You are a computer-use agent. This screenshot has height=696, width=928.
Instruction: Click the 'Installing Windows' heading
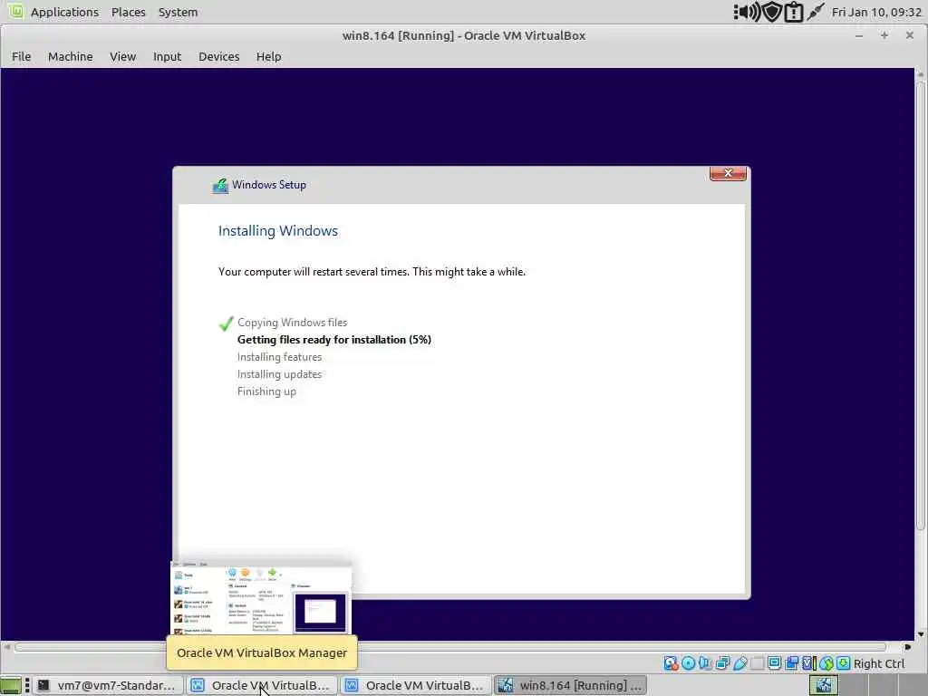278,231
